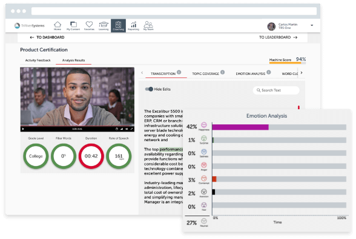
Task: Open the Reporting chart icon
Action: tap(133, 25)
